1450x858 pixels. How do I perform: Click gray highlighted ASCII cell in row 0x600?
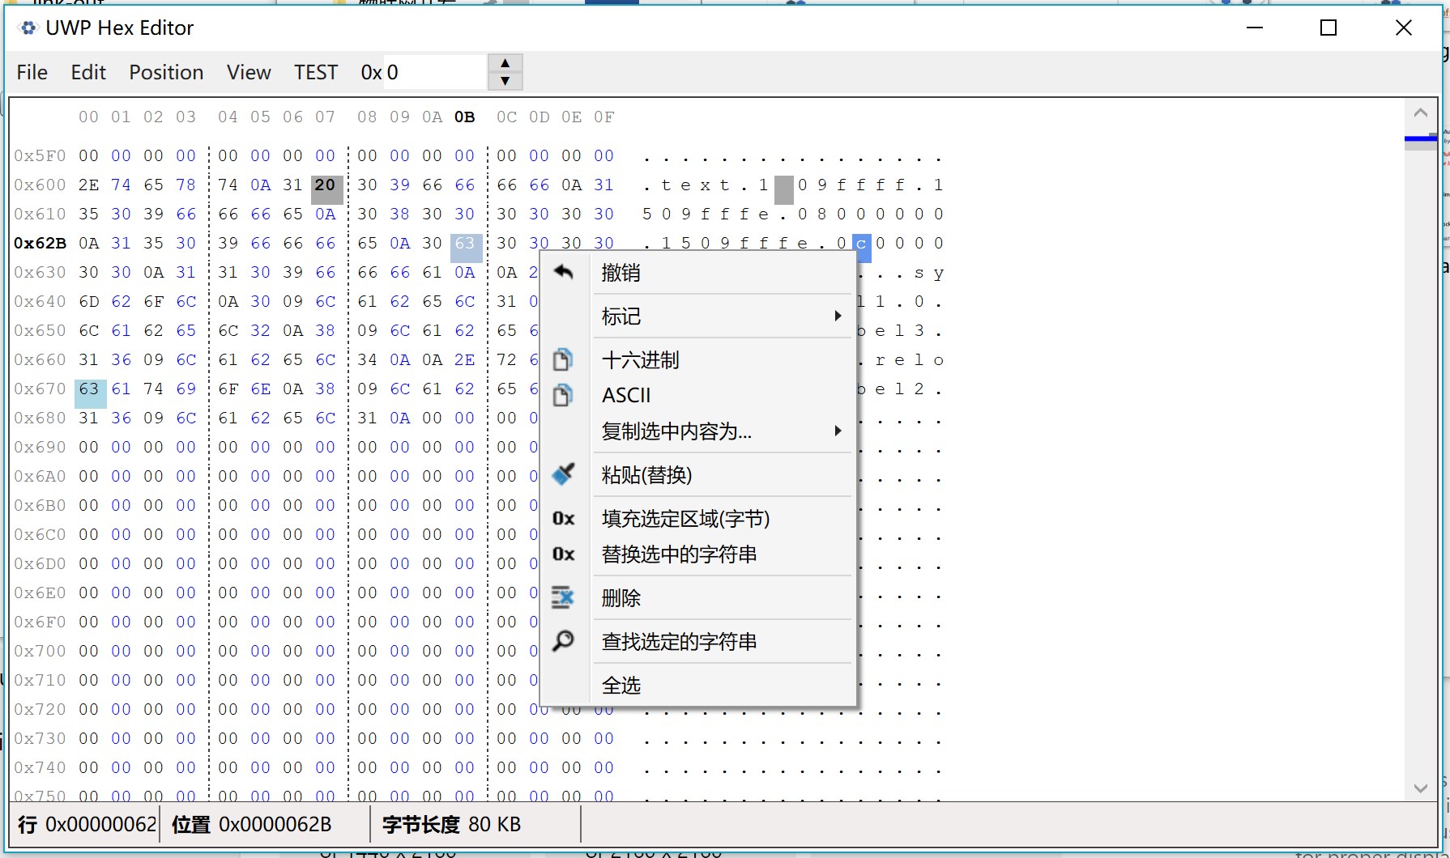click(x=783, y=189)
